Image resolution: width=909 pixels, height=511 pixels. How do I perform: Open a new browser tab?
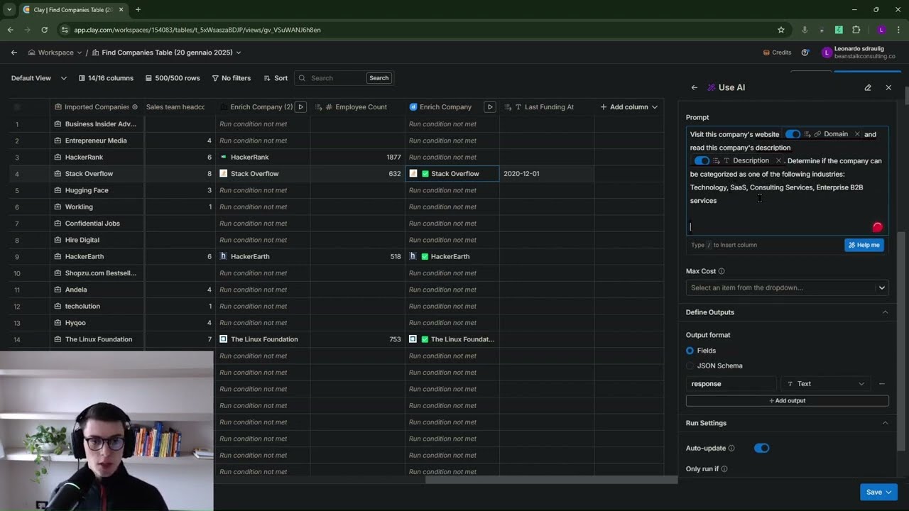tap(138, 10)
